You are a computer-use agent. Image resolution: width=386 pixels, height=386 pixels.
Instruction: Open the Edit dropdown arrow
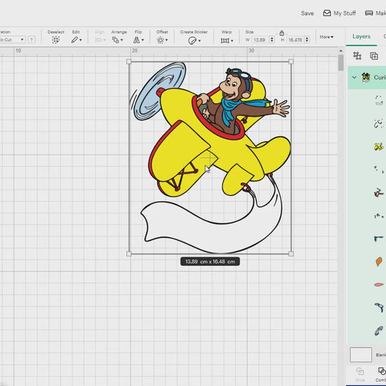(x=81, y=40)
